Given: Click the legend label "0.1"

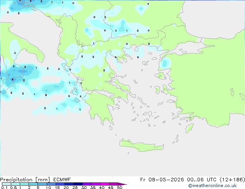Looking at the screenshot, I should (4, 187).
